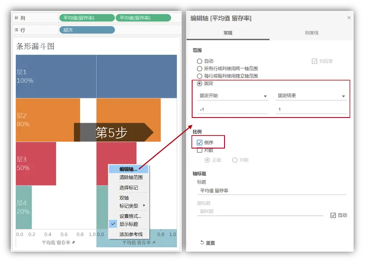Click the first 平均值(留存率) pill on columns

pos(87,18)
